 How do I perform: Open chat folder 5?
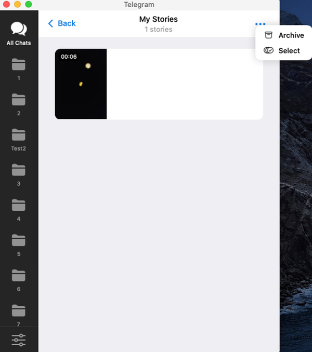tap(19, 245)
